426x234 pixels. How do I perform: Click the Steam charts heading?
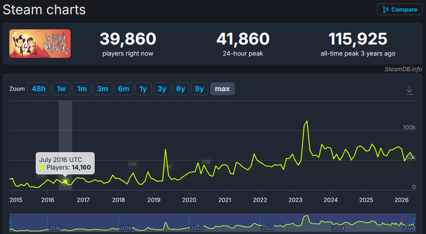44,10
